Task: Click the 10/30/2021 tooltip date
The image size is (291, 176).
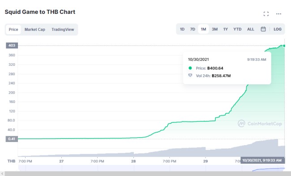Action: coord(198,60)
